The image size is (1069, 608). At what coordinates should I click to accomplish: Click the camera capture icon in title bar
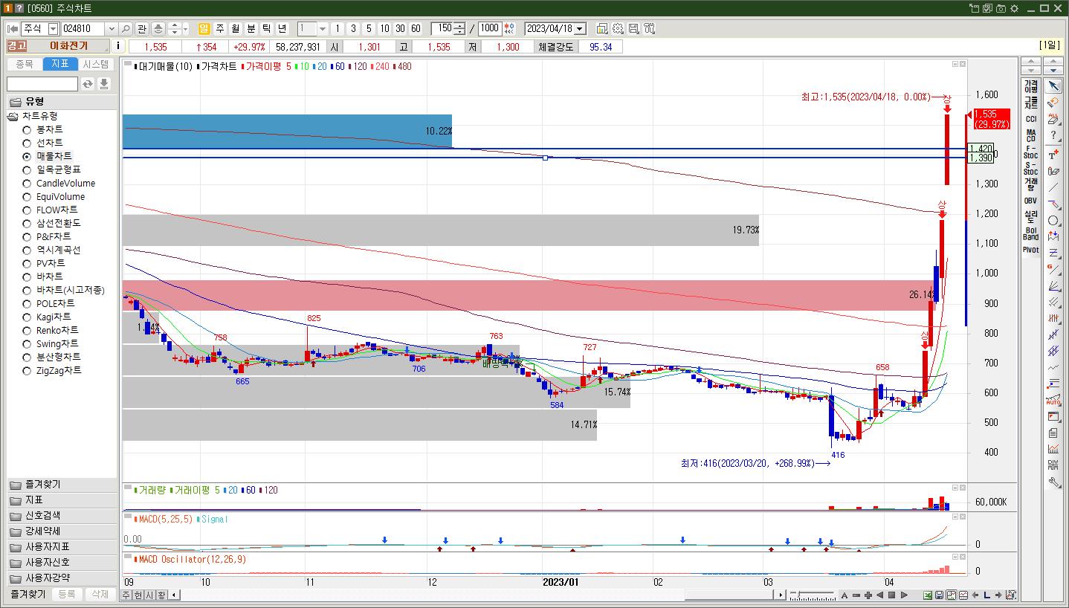click(1001, 8)
